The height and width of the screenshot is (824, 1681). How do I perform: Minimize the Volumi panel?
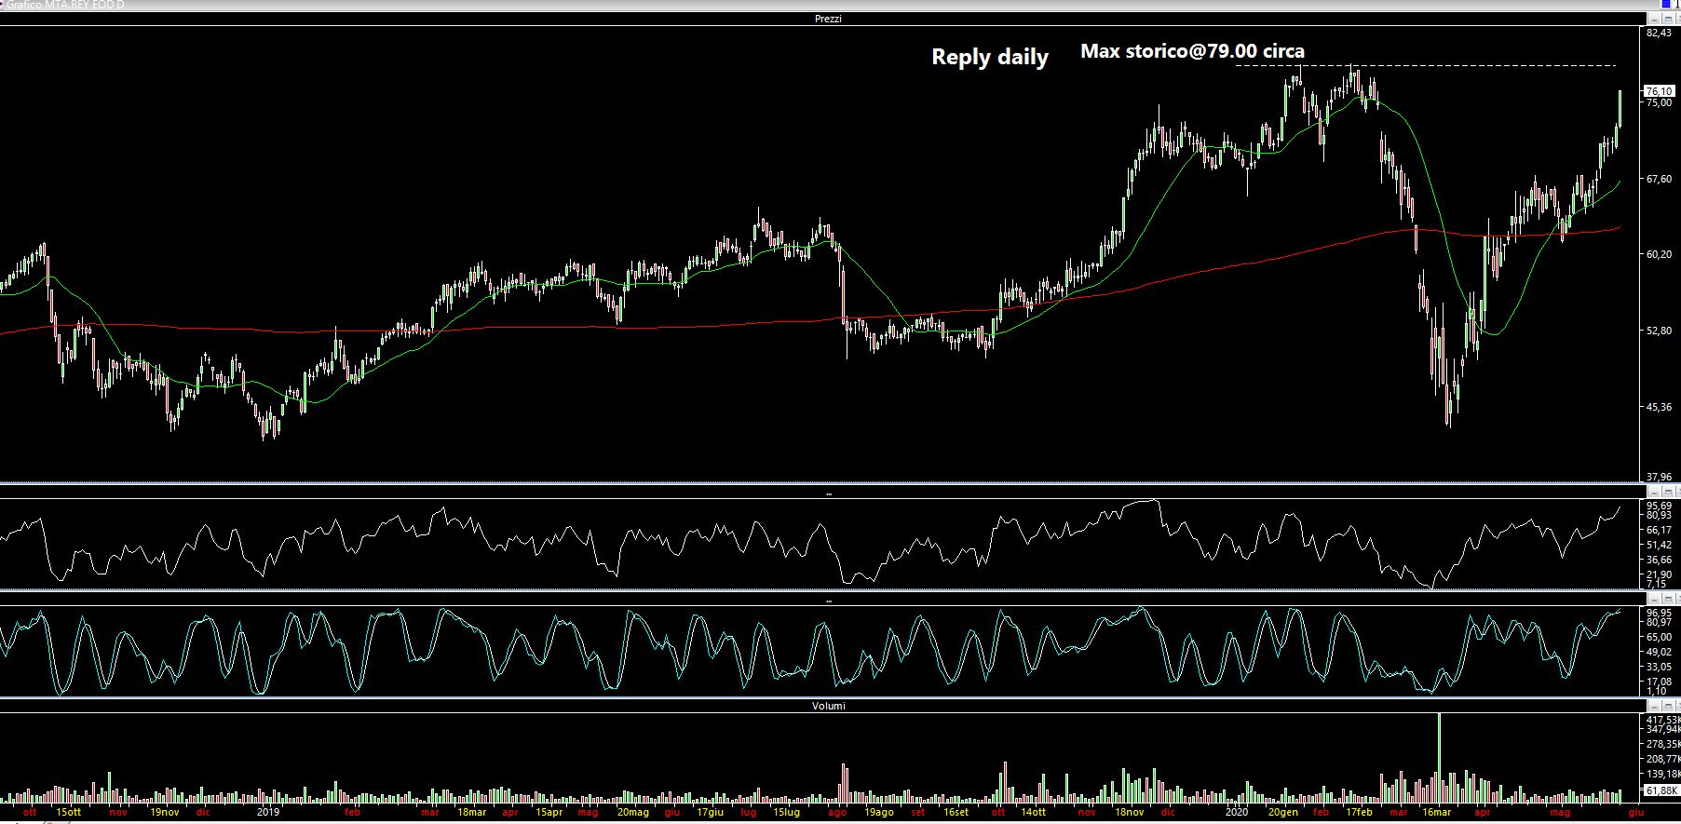1654,706
